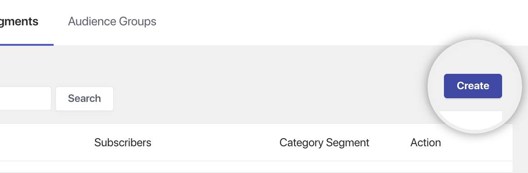The image size is (528, 173).
Task: Click the "Audience Groups" tab text
Action: 112,21
